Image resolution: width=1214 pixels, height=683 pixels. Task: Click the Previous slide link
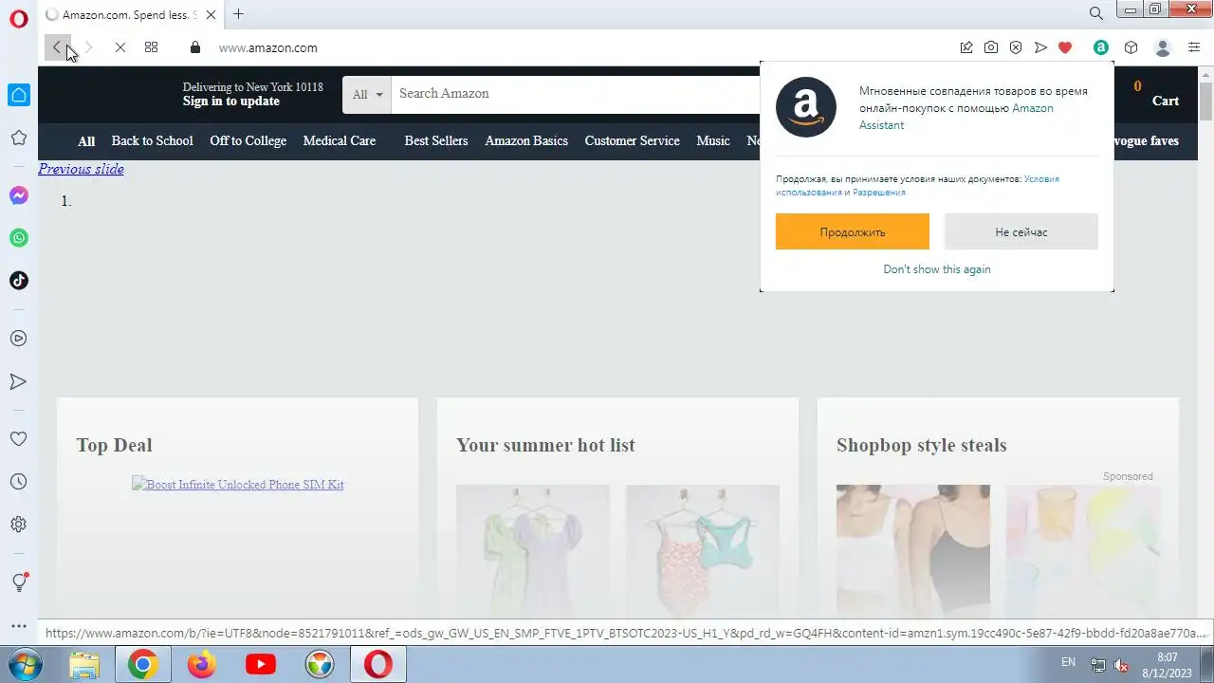[x=81, y=169]
